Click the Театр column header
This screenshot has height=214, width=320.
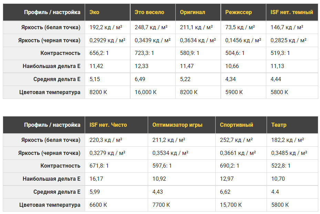click(x=279, y=125)
